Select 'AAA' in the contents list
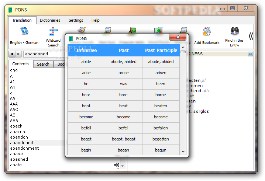Screen dimensions: 265x181 click(x=14, y=104)
